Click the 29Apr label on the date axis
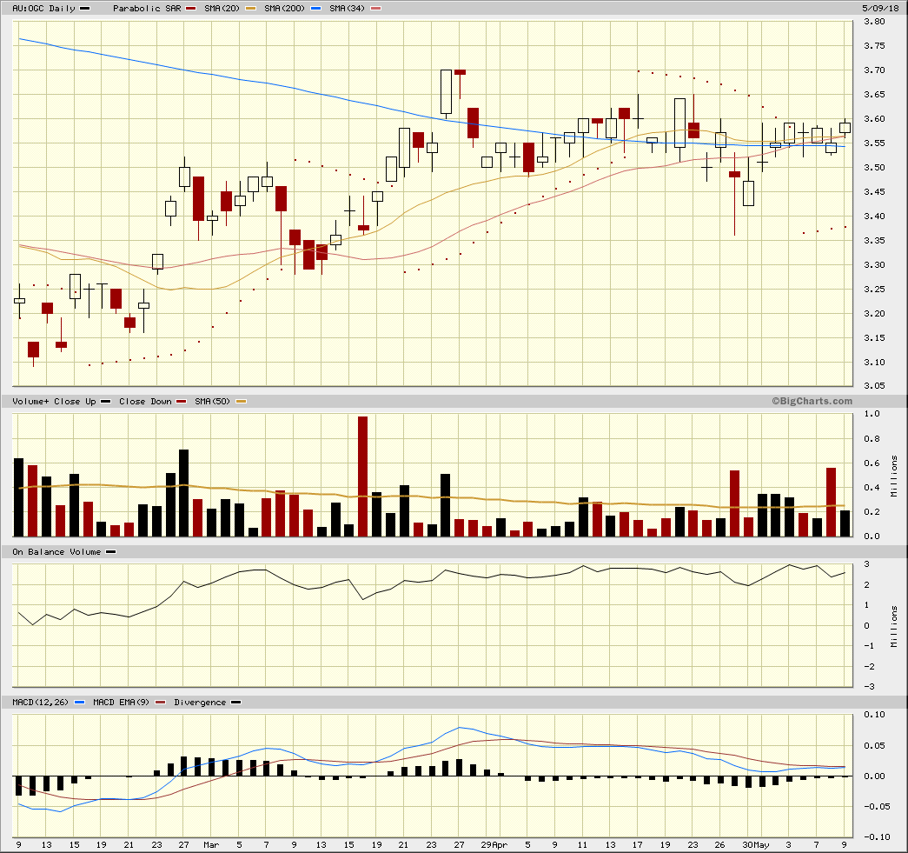 coord(494,845)
